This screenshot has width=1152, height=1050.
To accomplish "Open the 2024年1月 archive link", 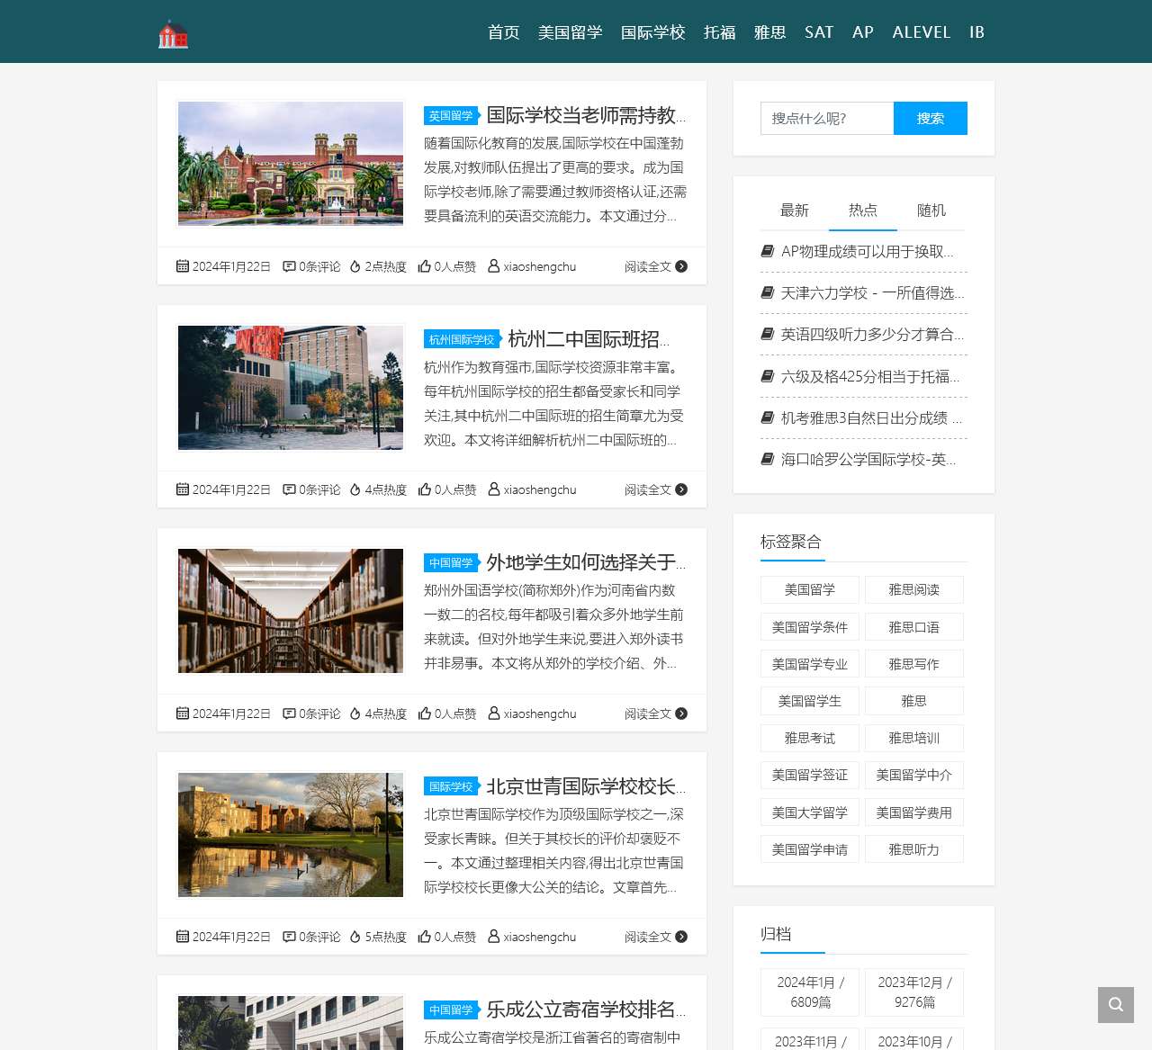I will click(x=810, y=992).
